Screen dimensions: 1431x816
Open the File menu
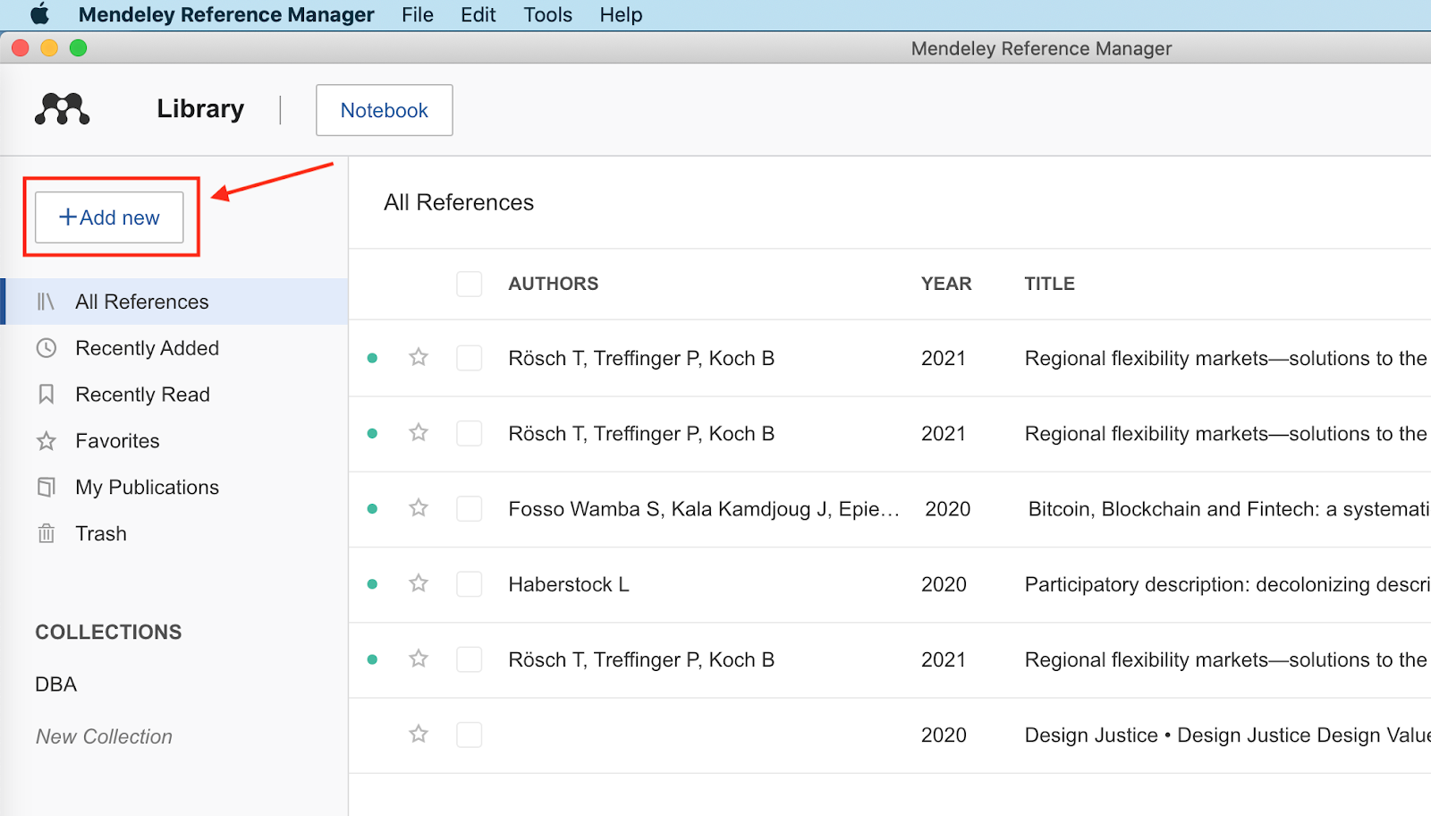click(x=418, y=15)
